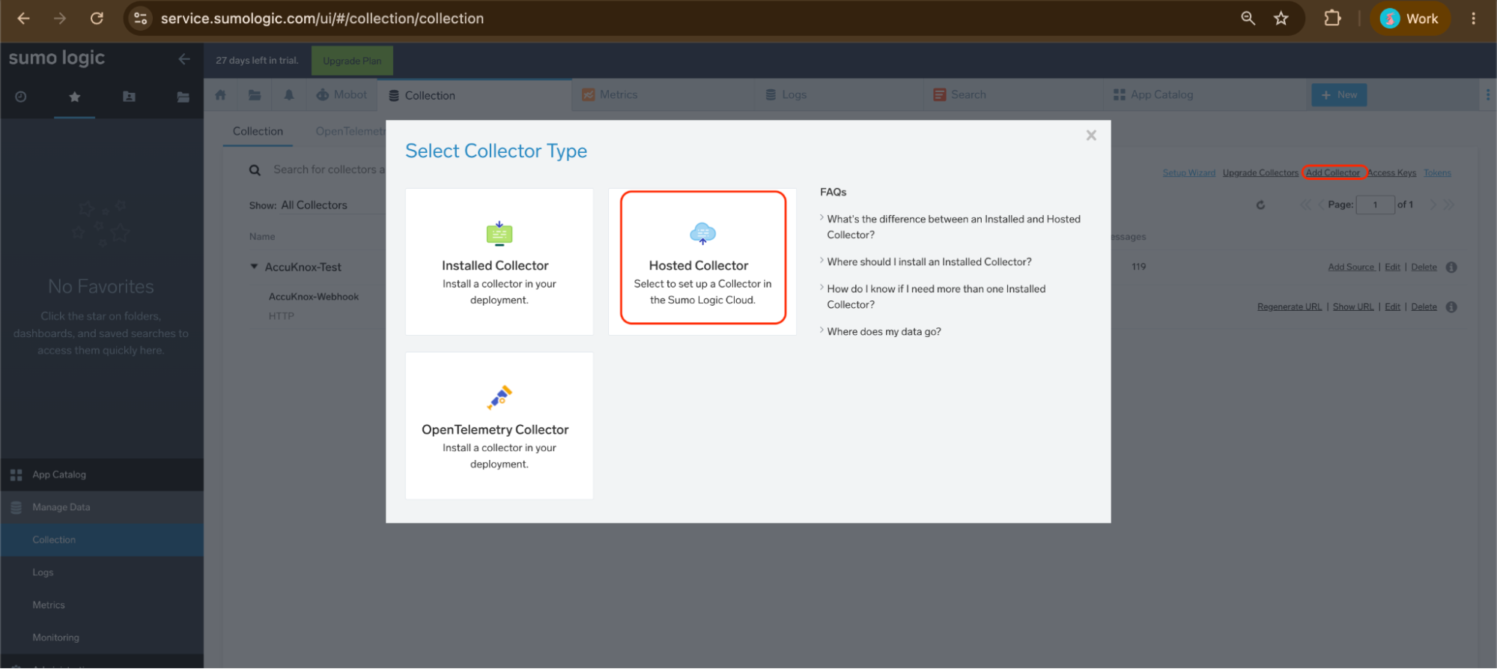Click the Page number field
The height and width of the screenshot is (669, 1497).
coord(1375,205)
